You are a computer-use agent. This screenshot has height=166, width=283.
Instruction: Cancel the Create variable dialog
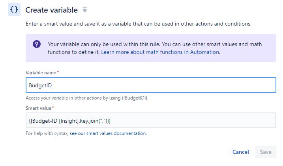(241, 152)
